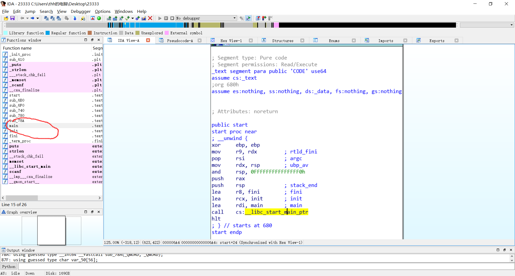Terminate process with the stop button
The image size is (515, 276).
[x=172, y=18]
